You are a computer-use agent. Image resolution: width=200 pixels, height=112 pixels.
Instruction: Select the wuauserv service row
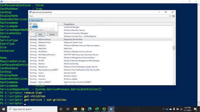click(101, 79)
